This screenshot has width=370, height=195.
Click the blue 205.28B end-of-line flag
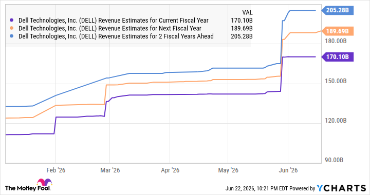coord(338,10)
